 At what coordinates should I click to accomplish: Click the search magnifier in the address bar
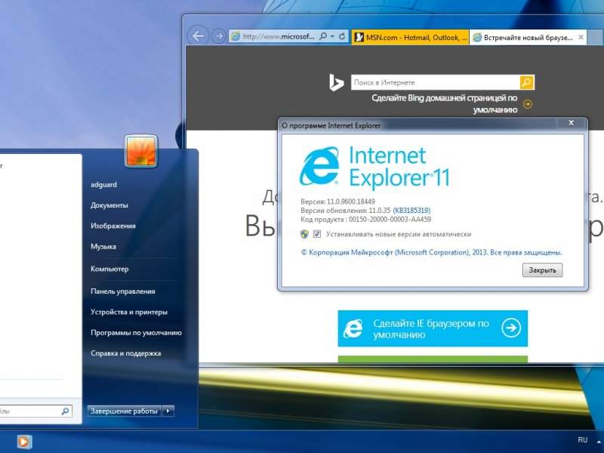point(323,36)
